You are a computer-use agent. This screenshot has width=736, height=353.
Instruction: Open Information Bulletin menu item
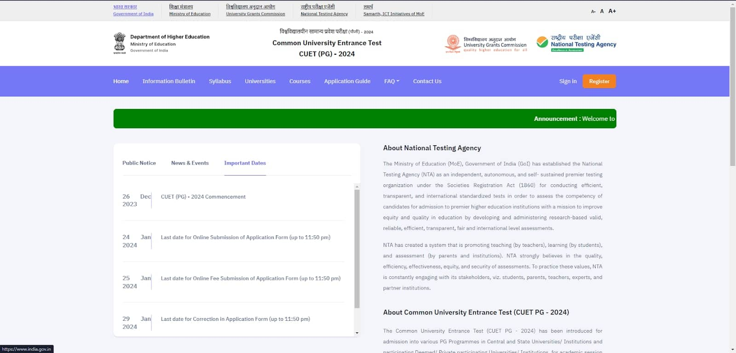pos(169,81)
